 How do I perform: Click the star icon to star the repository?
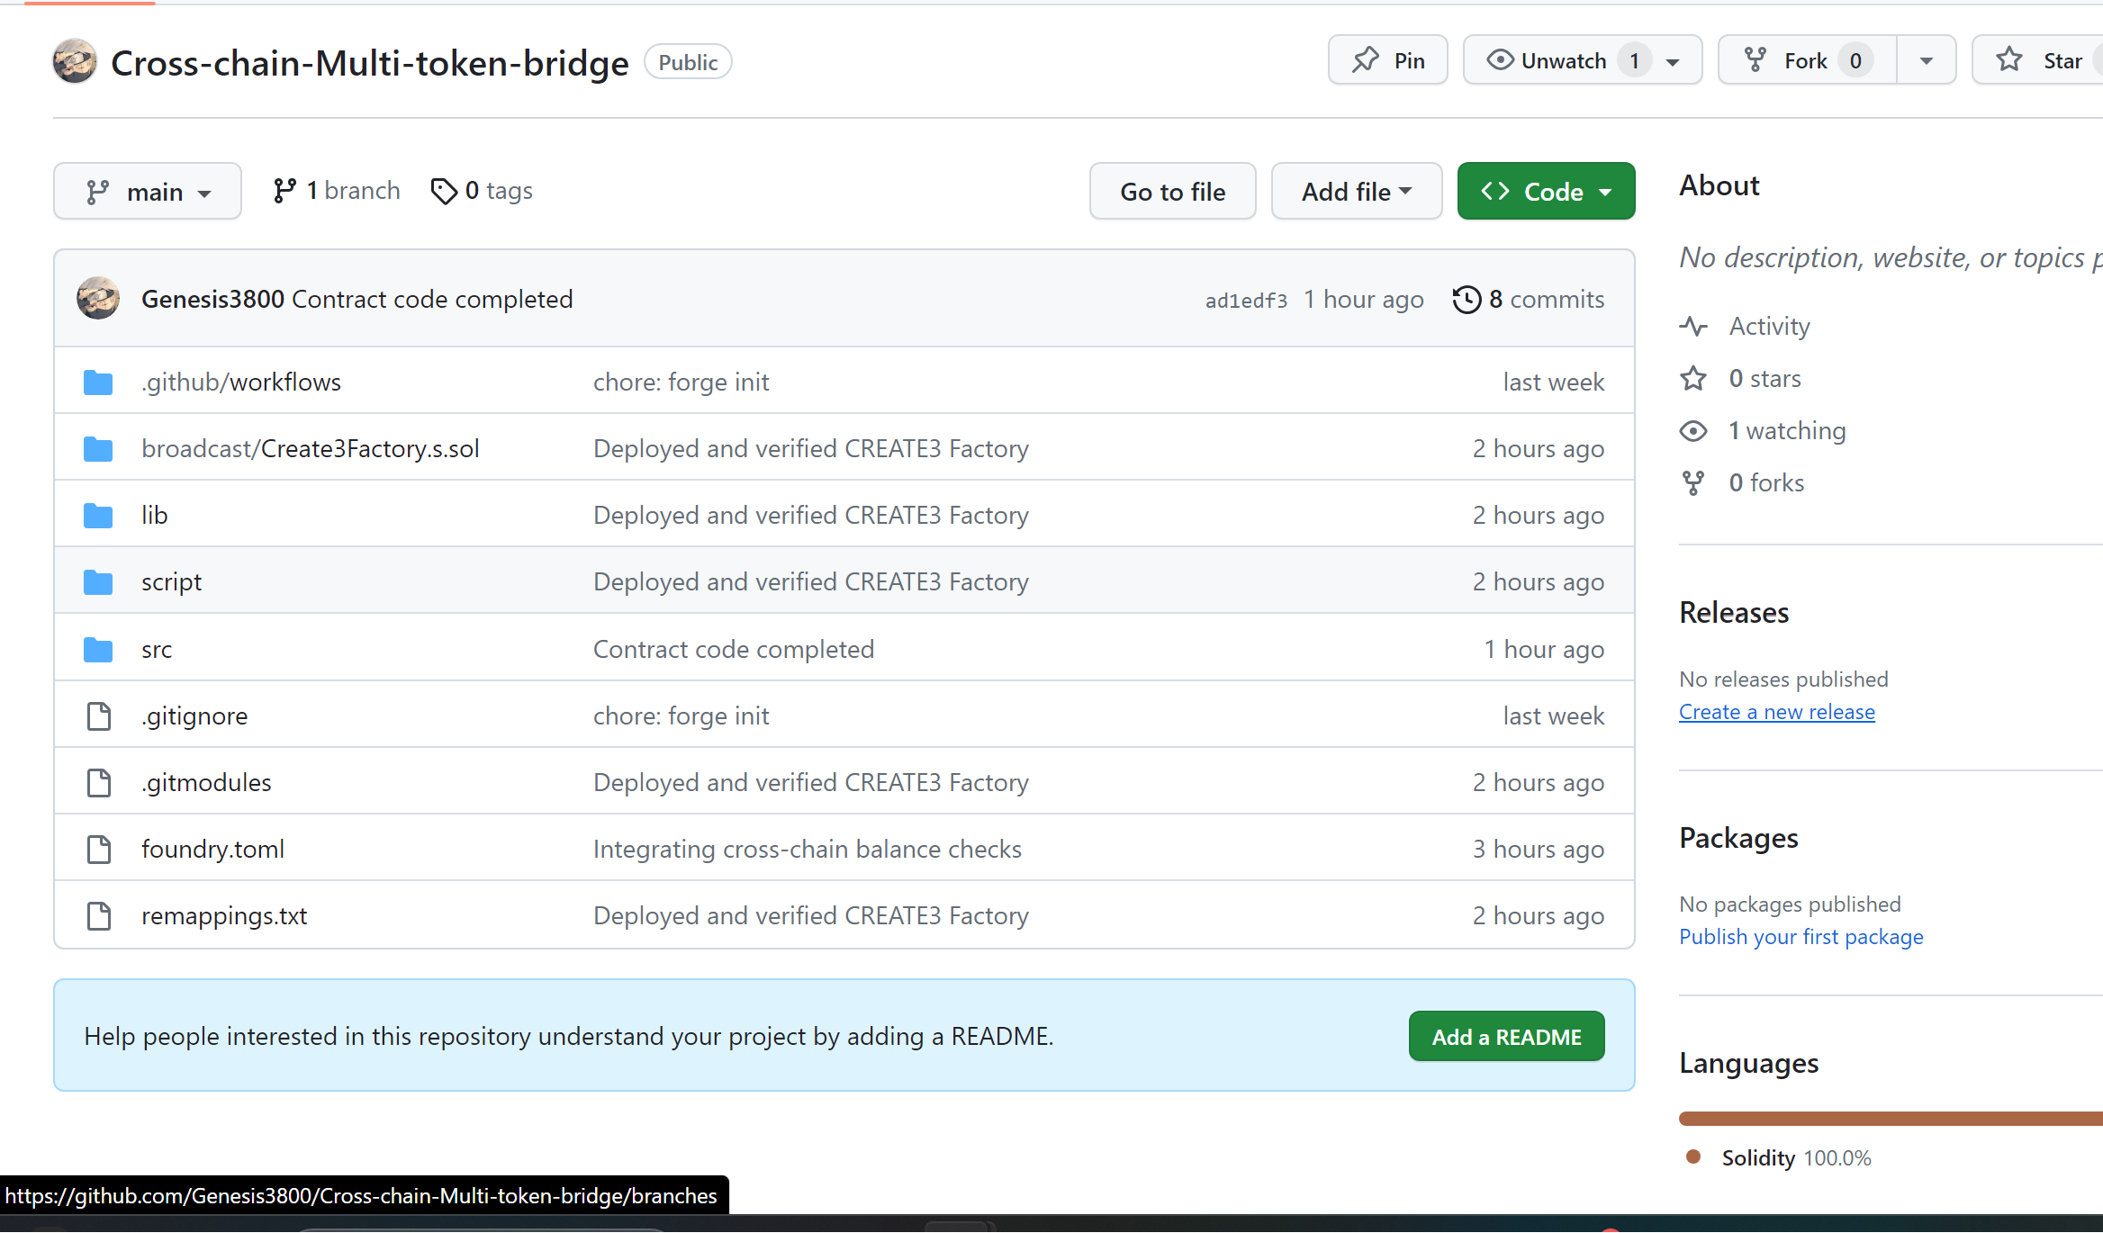2009,60
